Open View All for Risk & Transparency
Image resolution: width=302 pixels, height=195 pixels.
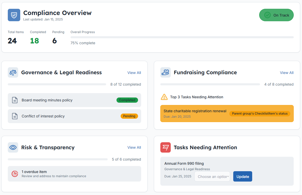point(134,147)
